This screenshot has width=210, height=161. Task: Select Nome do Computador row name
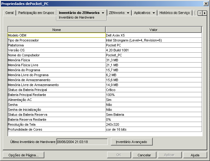[57, 55]
